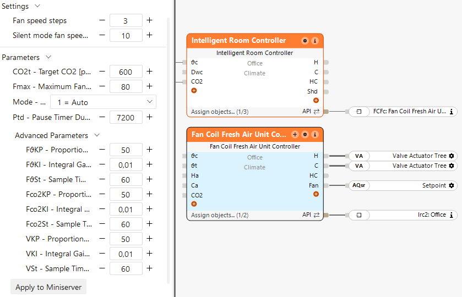462x297 pixels.
Task: Collapse the Advanced Parameters section
Action: 97,135
